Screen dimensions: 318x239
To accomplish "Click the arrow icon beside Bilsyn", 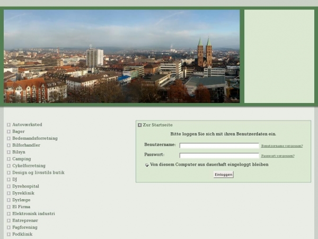I will tap(8, 152).
